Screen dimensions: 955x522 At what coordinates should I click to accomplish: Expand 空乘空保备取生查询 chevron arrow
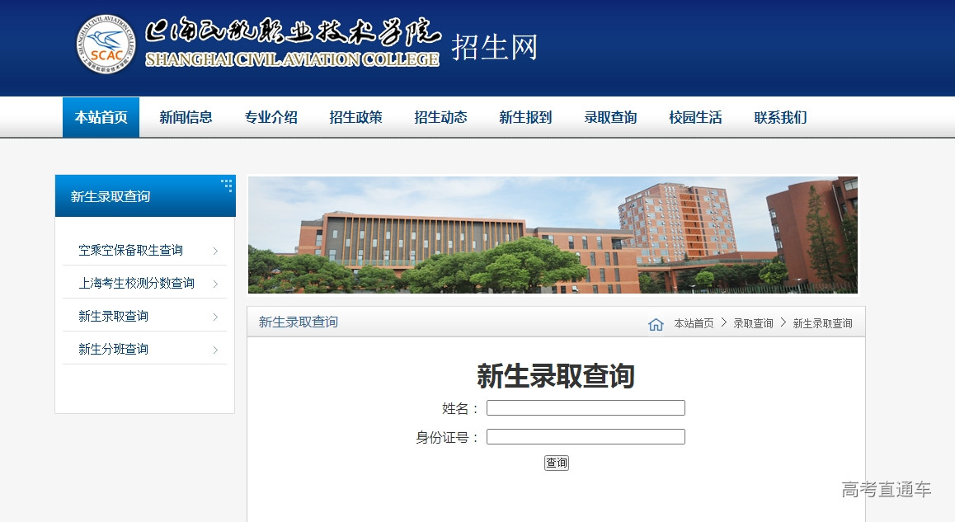click(215, 251)
